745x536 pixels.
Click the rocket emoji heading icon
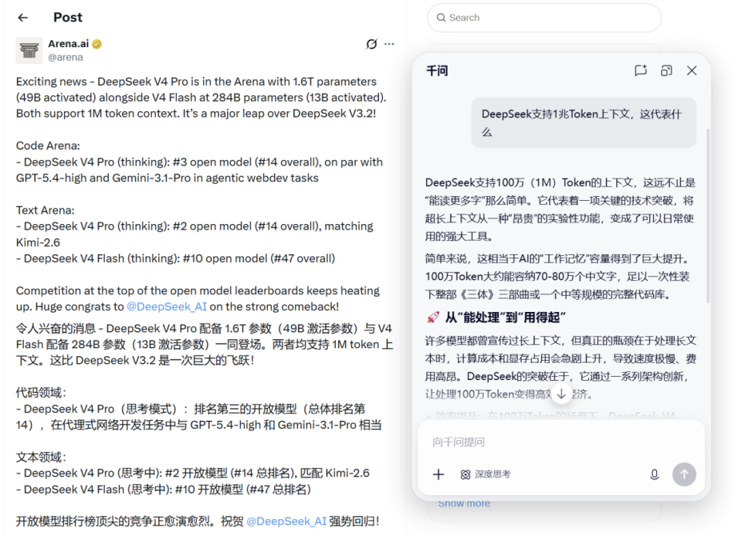coord(432,318)
